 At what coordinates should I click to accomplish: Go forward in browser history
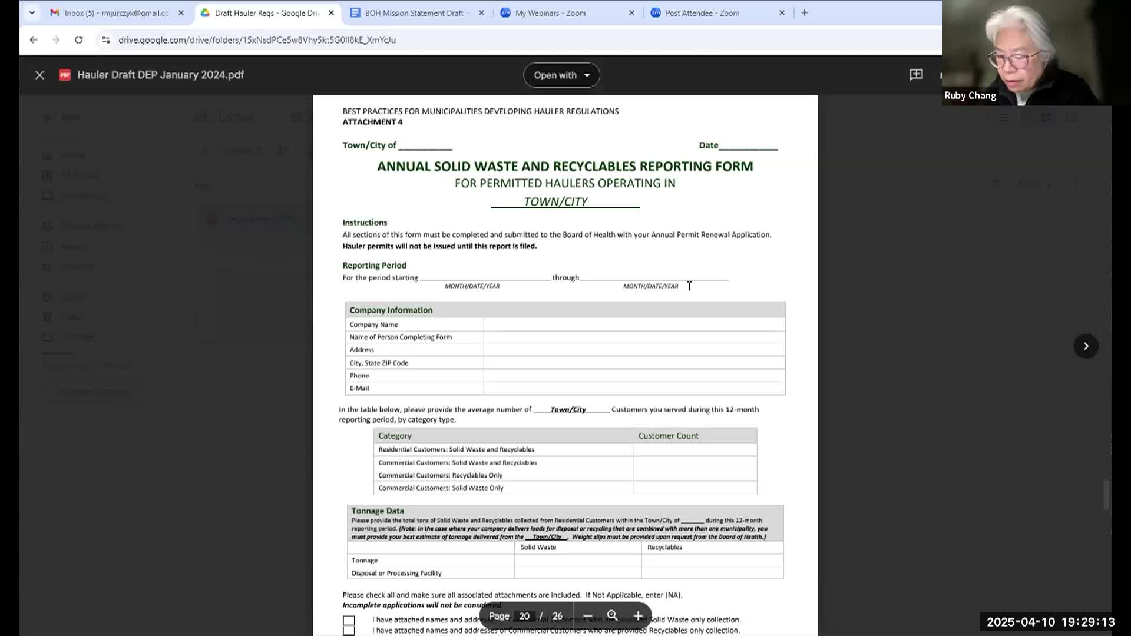coord(56,40)
